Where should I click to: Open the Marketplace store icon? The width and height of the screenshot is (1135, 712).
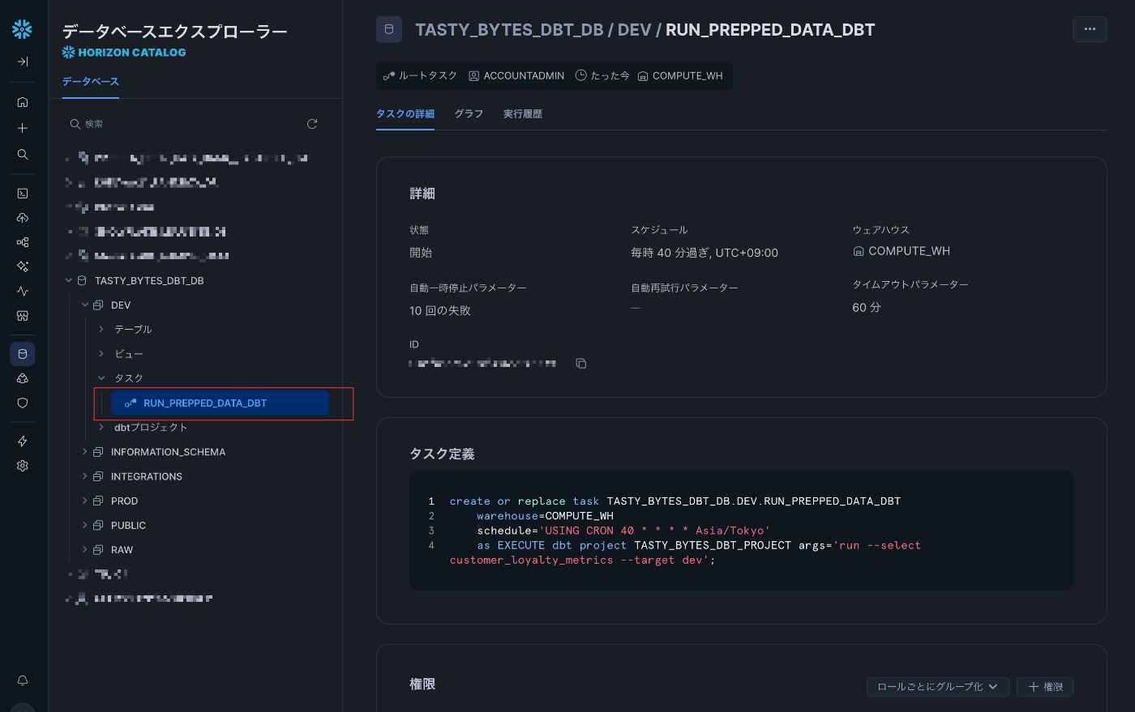coord(23,315)
